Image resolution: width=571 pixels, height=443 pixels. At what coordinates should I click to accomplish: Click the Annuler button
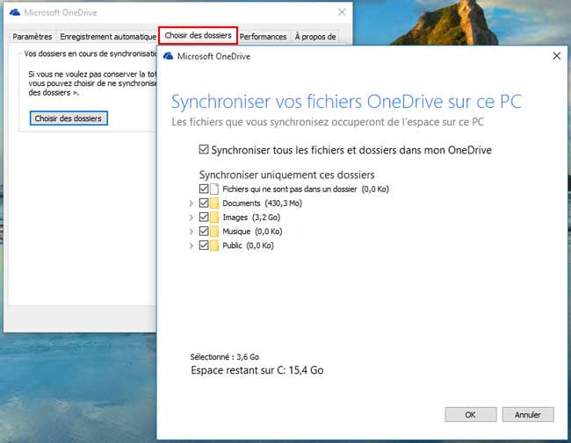coord(528,415)
